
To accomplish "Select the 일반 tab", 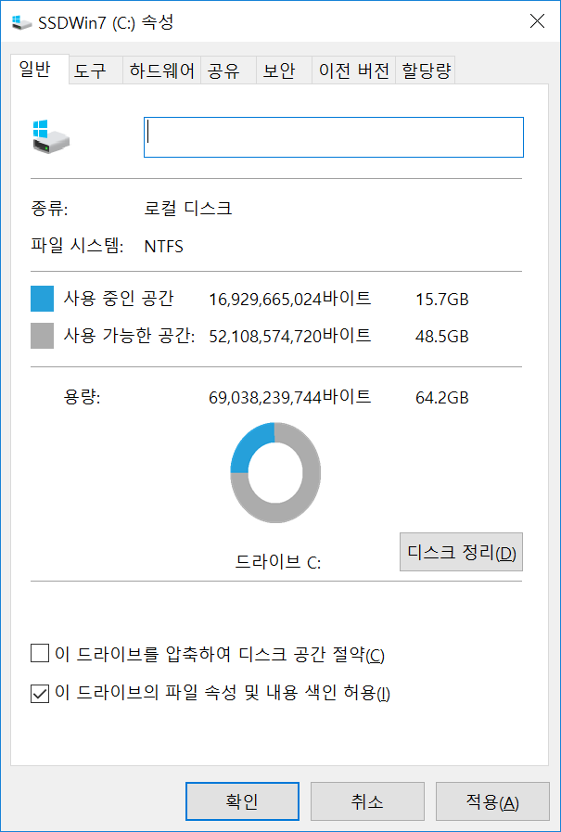I will (39, 69).
